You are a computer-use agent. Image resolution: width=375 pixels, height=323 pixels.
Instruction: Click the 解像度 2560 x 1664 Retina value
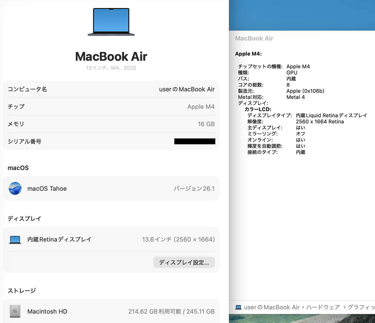click(x=320, y=121)
